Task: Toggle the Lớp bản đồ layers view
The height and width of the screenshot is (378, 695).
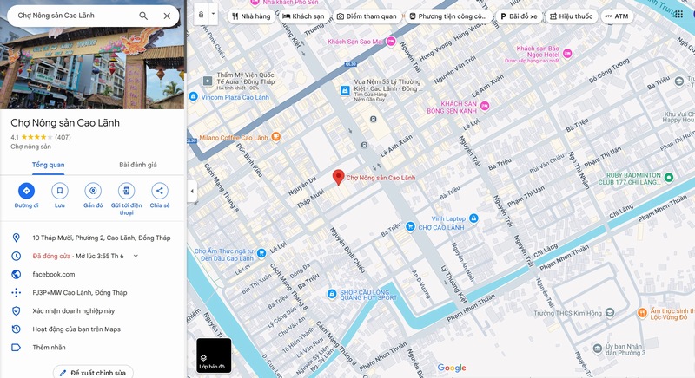Action: pos(214,355)
